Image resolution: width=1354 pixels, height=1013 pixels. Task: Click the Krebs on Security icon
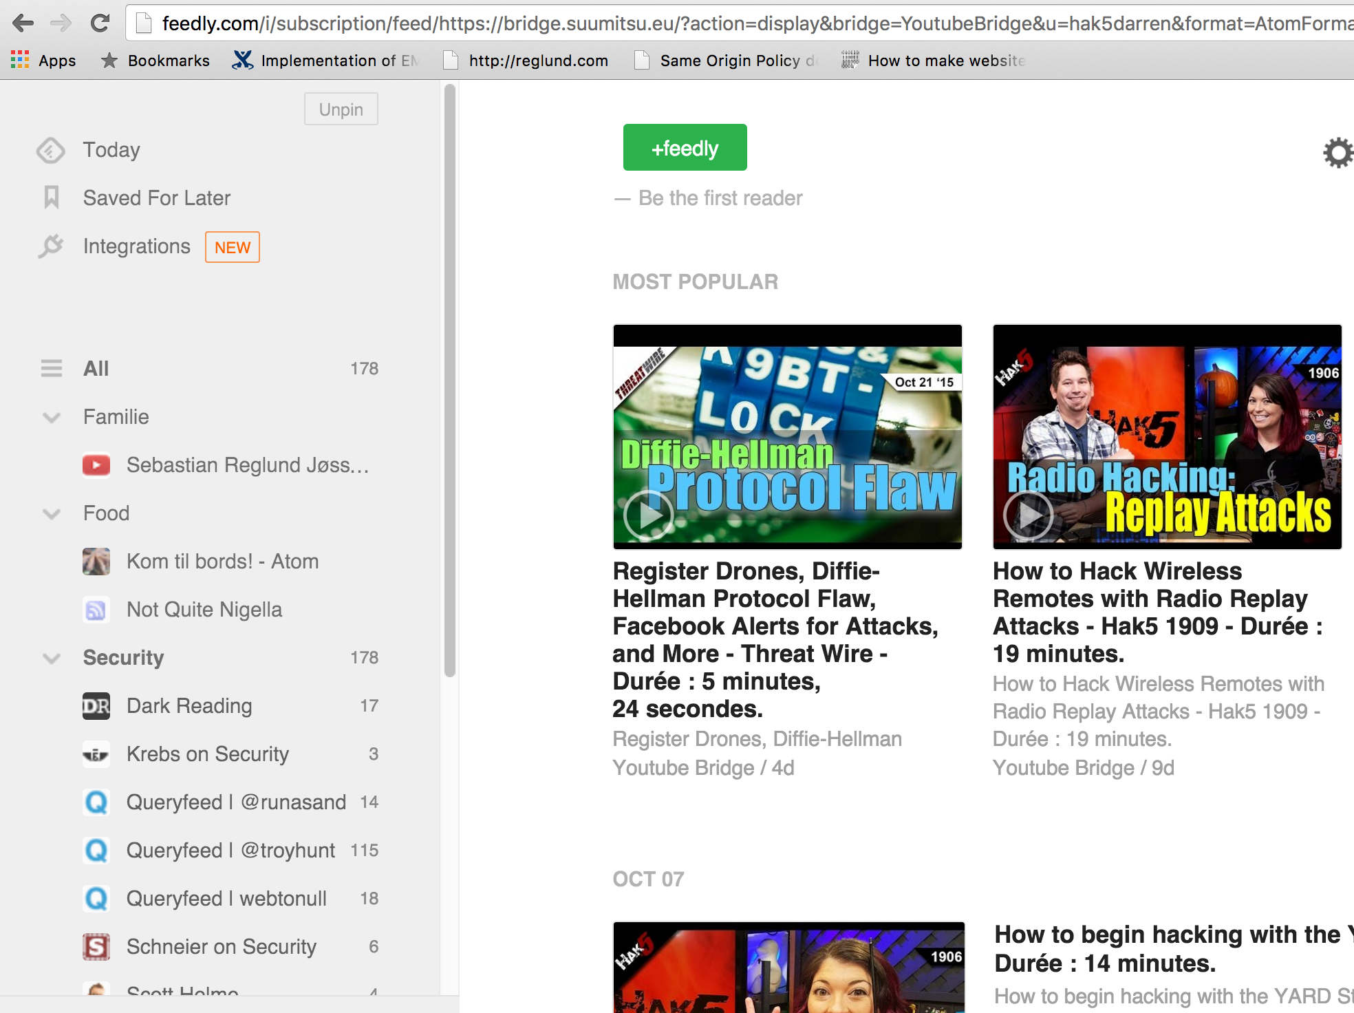click(96, 754)
